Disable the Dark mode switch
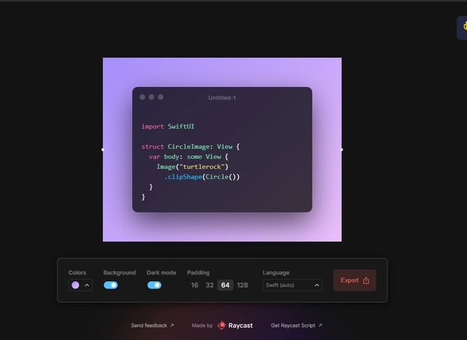The height and width of the screenshot is (340, 467). pyautogui.click(x=154, y=285)
